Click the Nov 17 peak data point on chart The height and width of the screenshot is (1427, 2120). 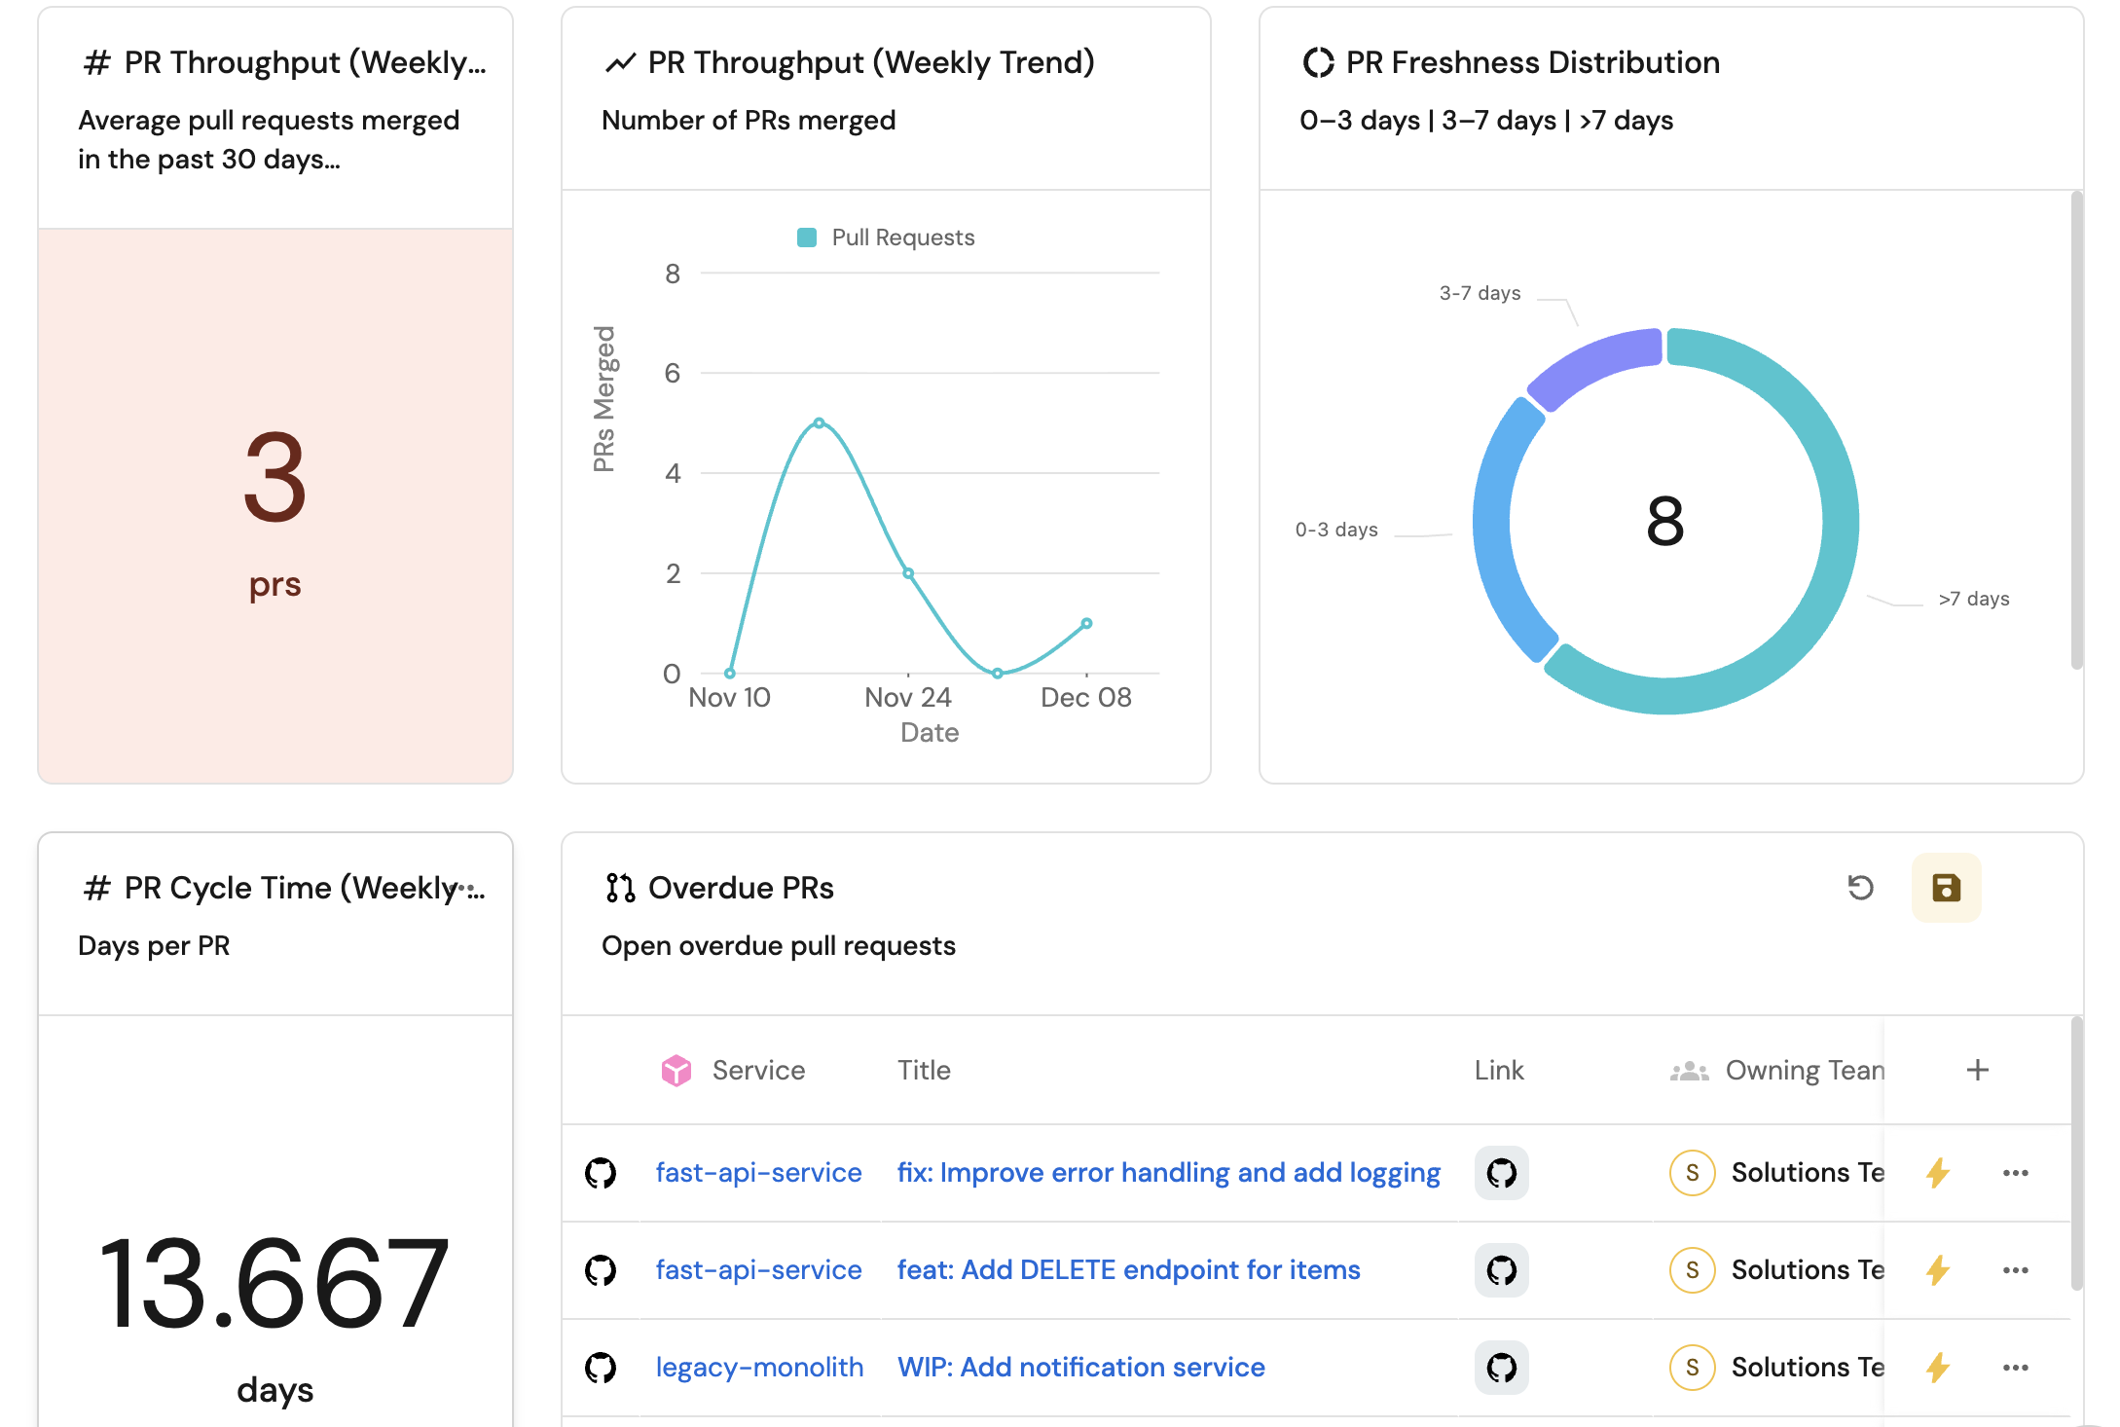820,423
